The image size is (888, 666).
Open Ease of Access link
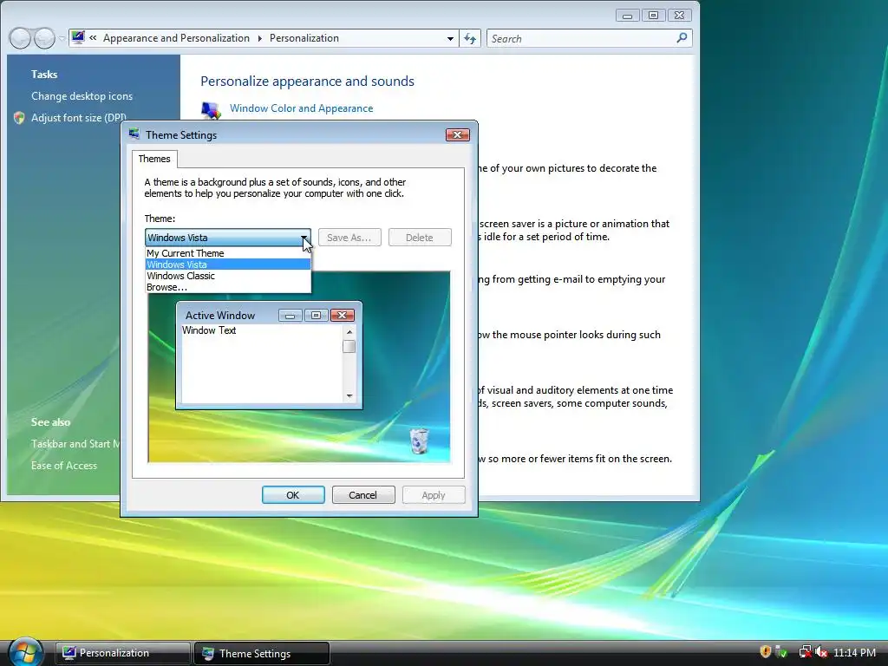click(64, 466)
